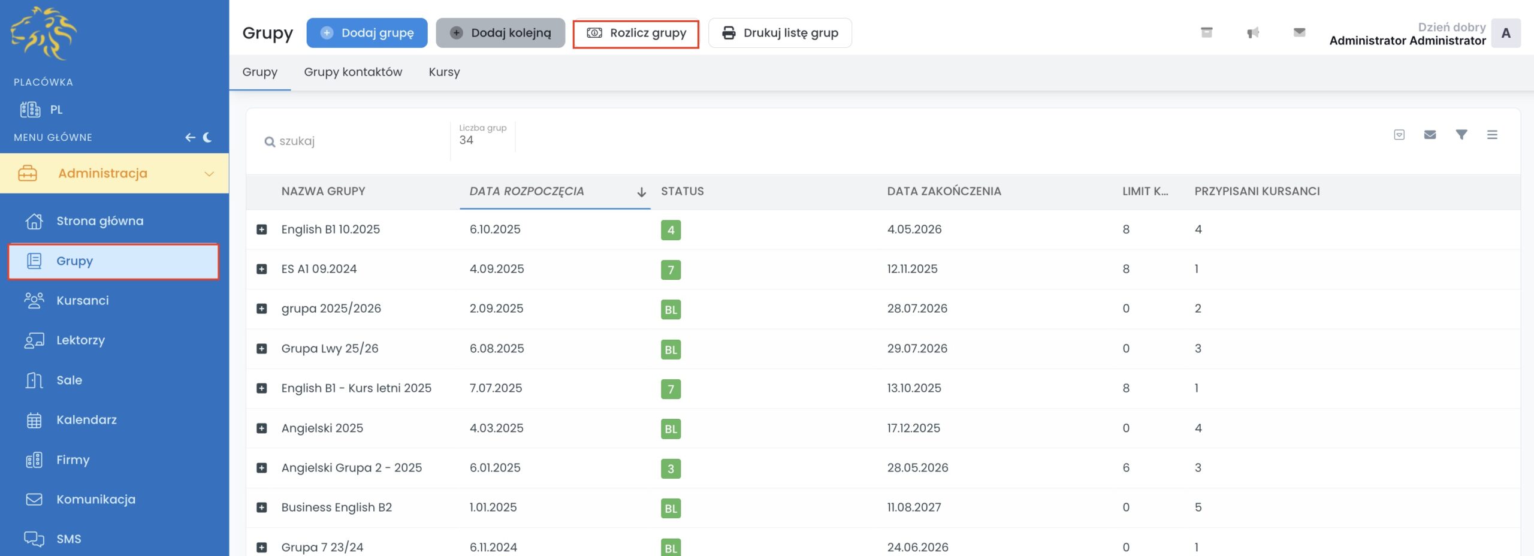Expand the English B1 10.2025 row
1534x556 pixels.
(x=262, y=229)
